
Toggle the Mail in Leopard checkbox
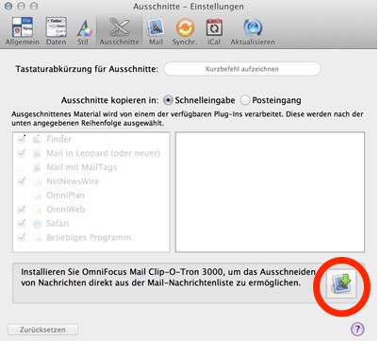click(22, 153)
